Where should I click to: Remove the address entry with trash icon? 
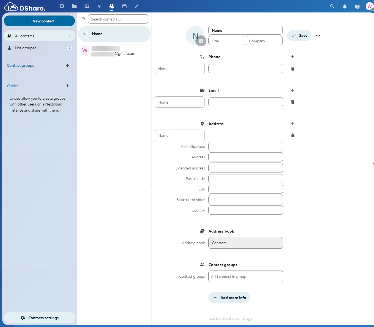(x=292, y=135)
